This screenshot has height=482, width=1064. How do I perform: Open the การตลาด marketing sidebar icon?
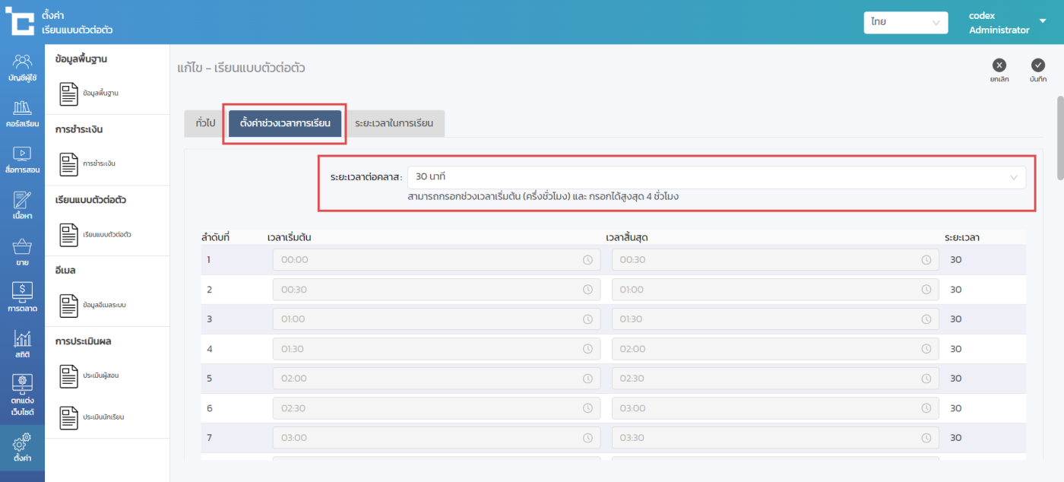22,297
